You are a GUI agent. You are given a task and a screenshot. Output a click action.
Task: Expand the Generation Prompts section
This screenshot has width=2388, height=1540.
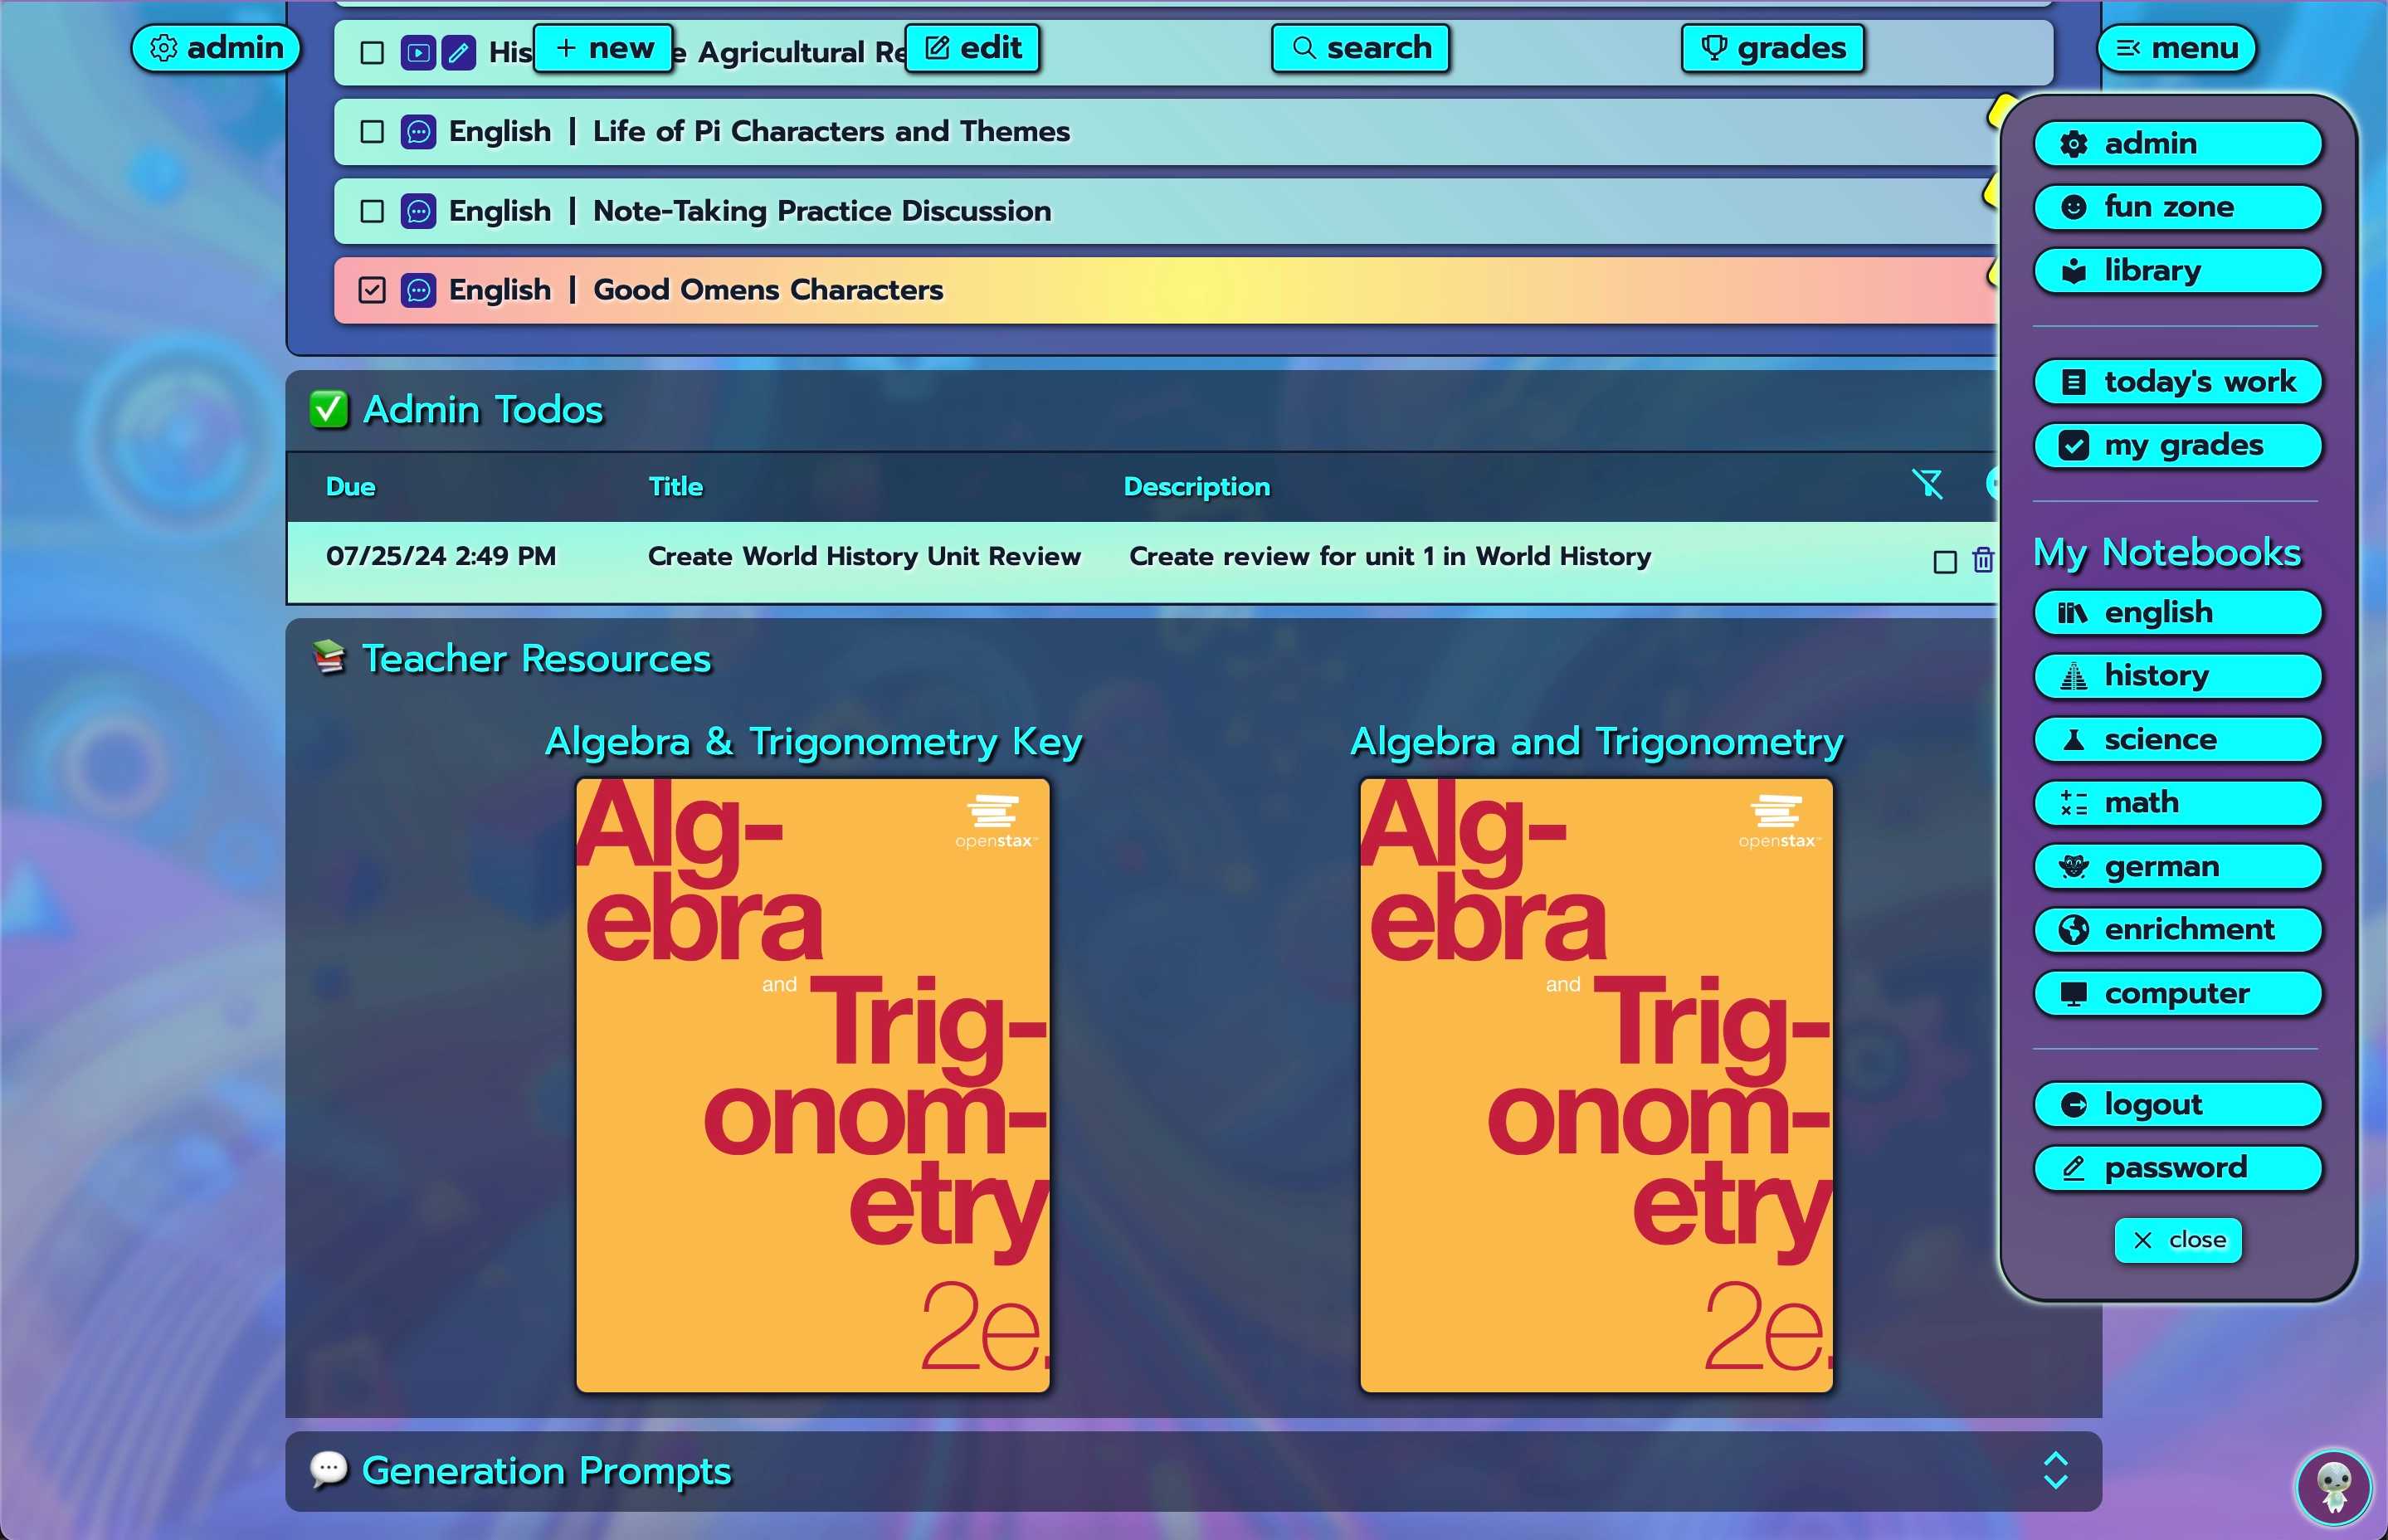click(2059, 1470)
